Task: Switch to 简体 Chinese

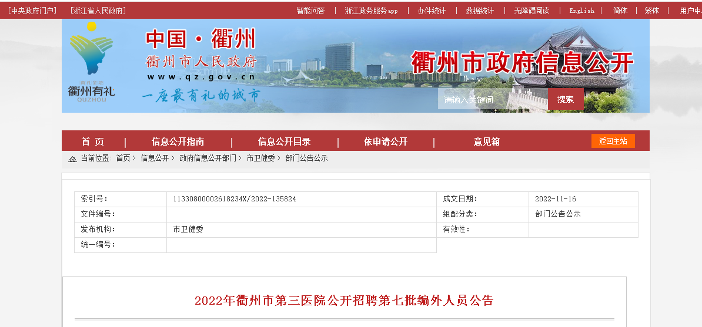Action: click(x=620, y=11)
